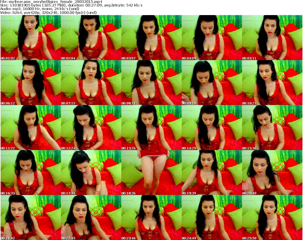Open the thumbnail stamped 00:08:17
Screen dimensions: 303x240
pyautogui.click(x=151, y=83)
